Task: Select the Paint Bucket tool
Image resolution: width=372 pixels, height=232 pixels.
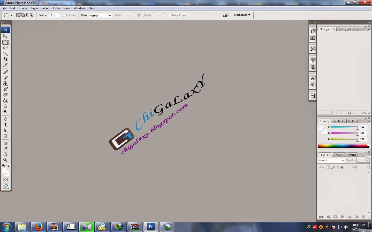Action: [5, 101]
